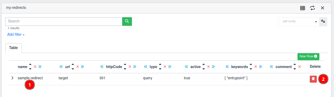Click the New Row button
This screenshot has width=334, height=97.
pos(308,56)
